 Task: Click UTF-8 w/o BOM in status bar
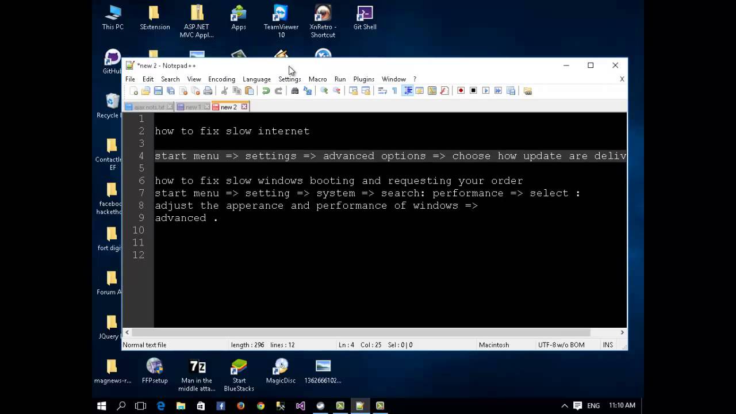tap(561, 345)
